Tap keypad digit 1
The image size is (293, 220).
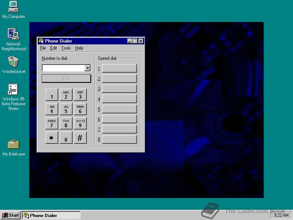[x=52, y=95]
